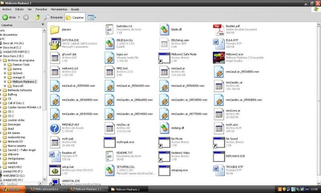Expand the Starcraft folder in tree
Screen dimensions: 321x193
(x=5, y=86)
